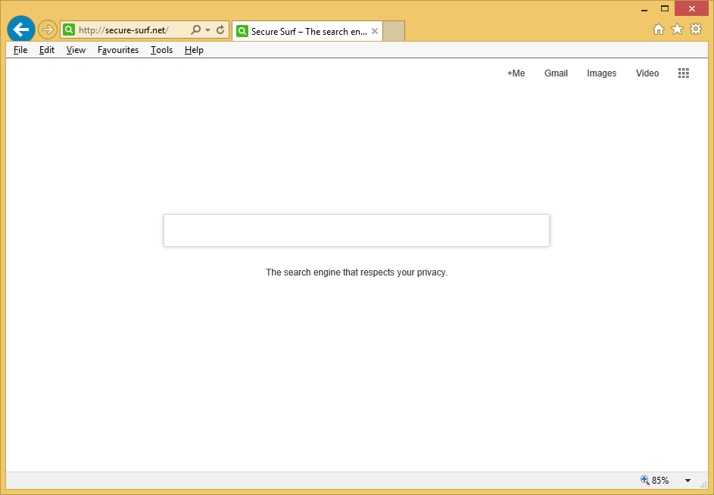
Task: Open Favourites star icon
Action: point(677,30)
